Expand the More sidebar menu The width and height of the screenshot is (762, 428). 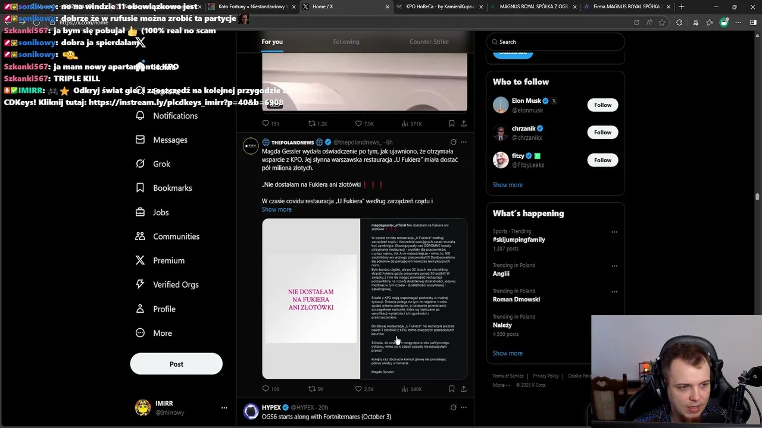click(x=154, y=333)
